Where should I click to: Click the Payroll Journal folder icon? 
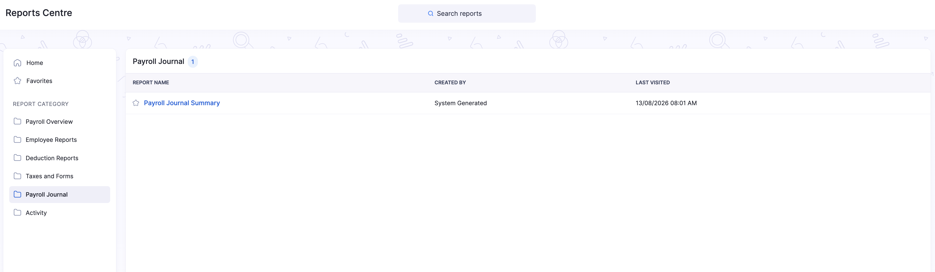click(17, 194)
